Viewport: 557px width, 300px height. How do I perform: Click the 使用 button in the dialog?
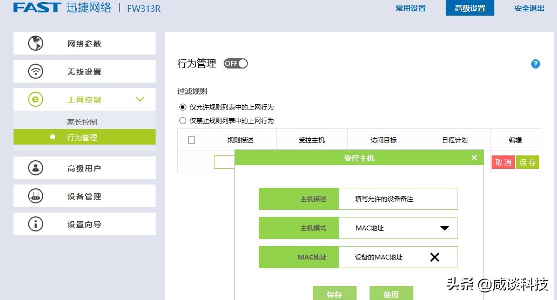(391, 293)
